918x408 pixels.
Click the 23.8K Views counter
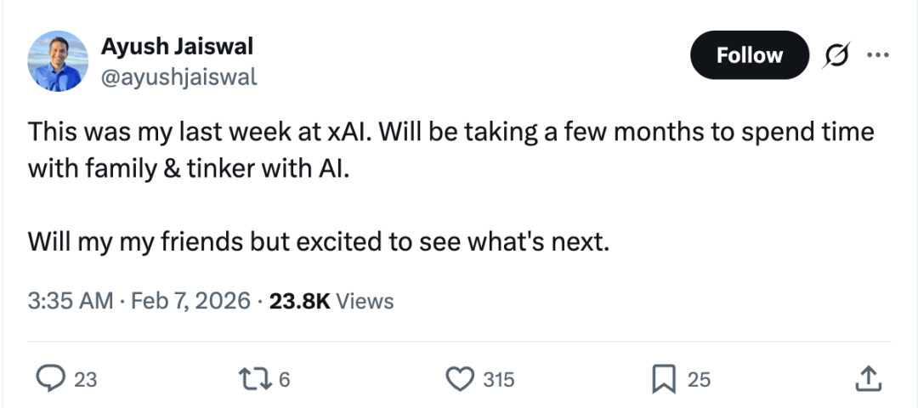coord(331,301)
